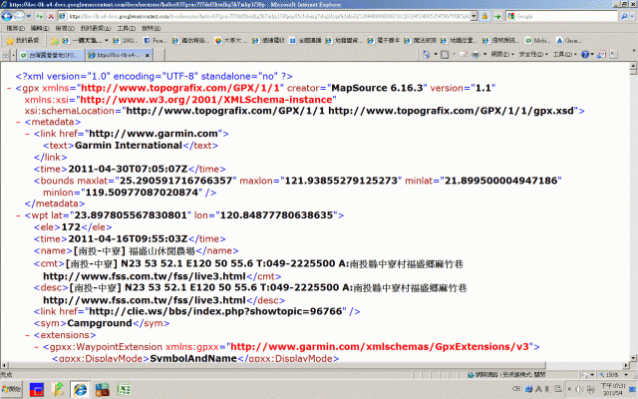Click the vertical scrollbar down arrow
638x399 pixels.
[x=634, y=358]
